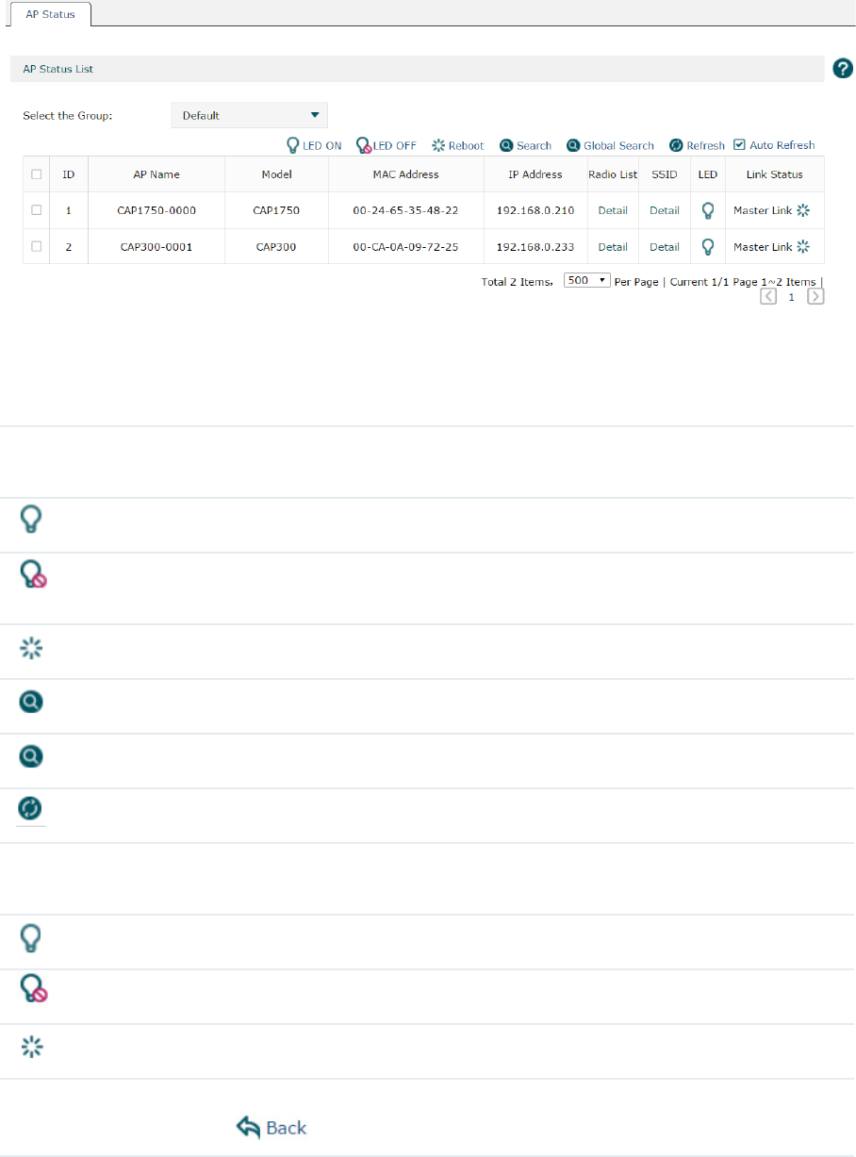
Task: Click the CAP1750 model cell
Action: click(276, 210)
